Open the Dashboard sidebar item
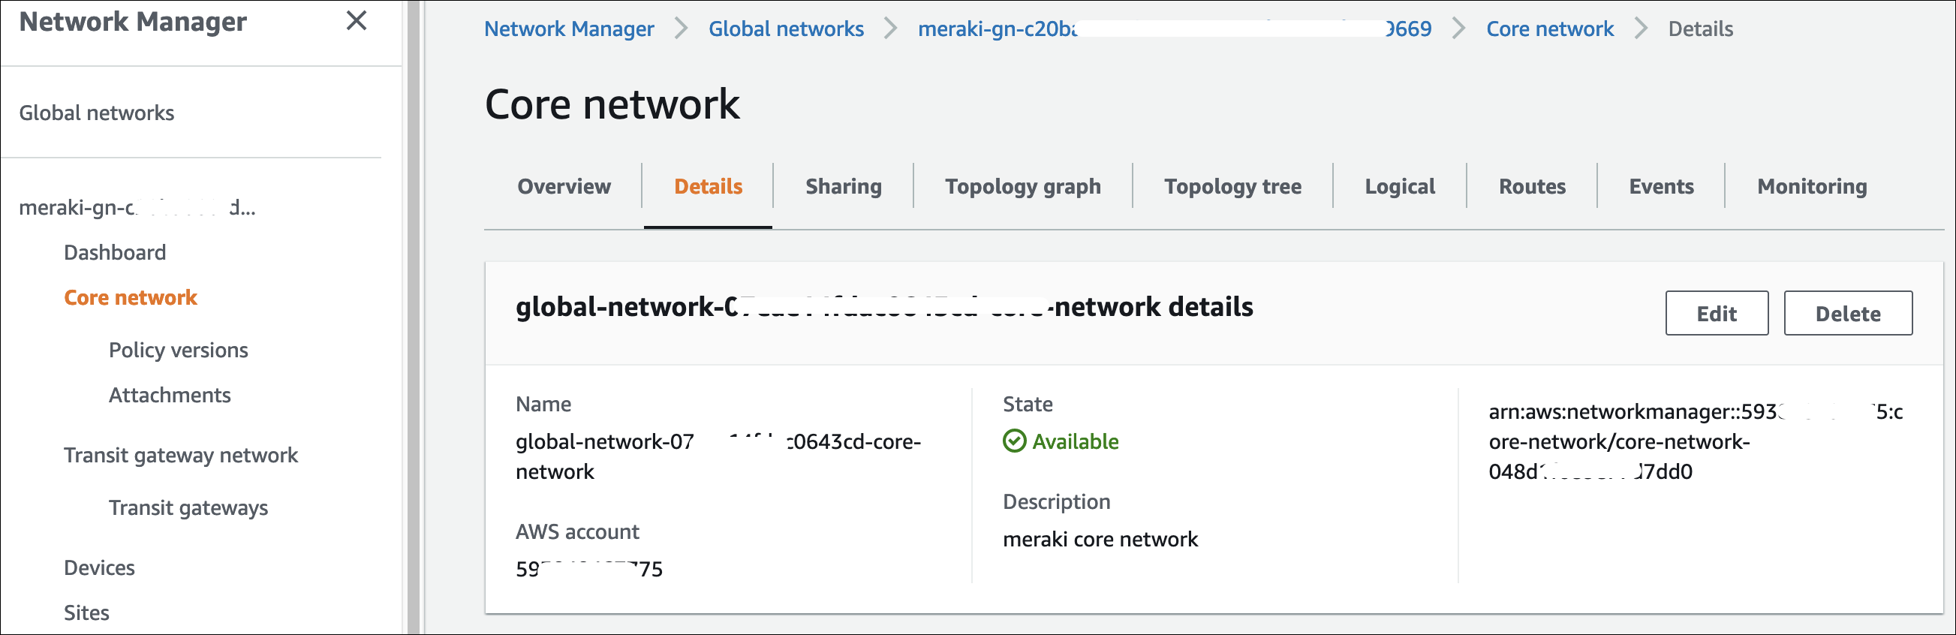The height and width of the screenshot is (635, 1956). tap(115, 252)
